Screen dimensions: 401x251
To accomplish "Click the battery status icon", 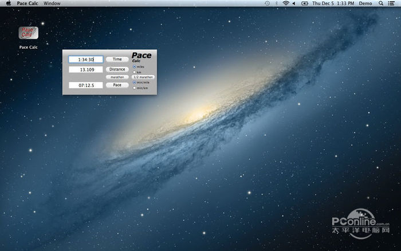I will (x=304, y=3).
